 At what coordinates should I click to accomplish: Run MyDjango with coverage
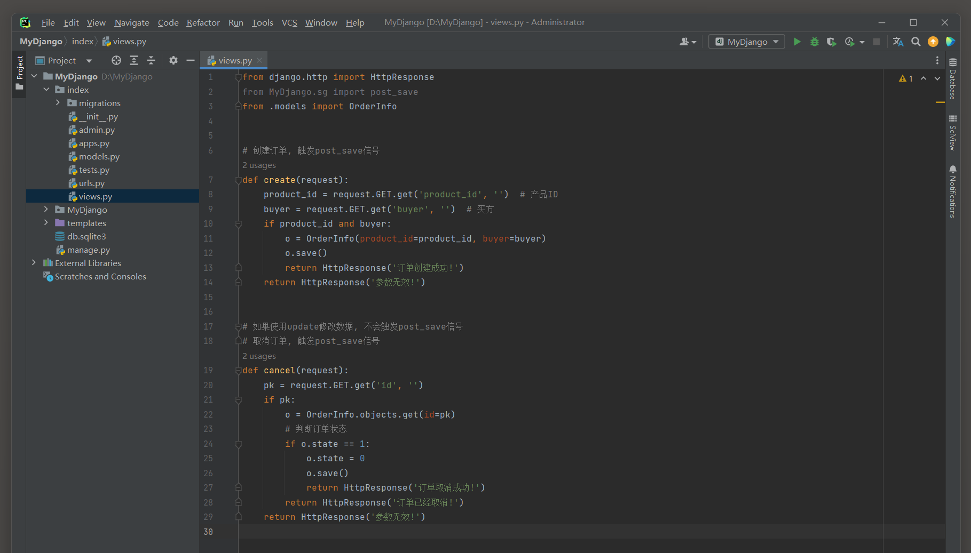click(x=831, y=42)
